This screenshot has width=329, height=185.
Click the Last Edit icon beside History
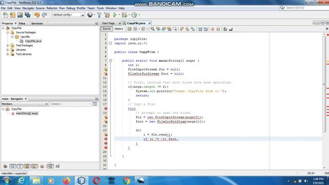click(x=130, y=29)
